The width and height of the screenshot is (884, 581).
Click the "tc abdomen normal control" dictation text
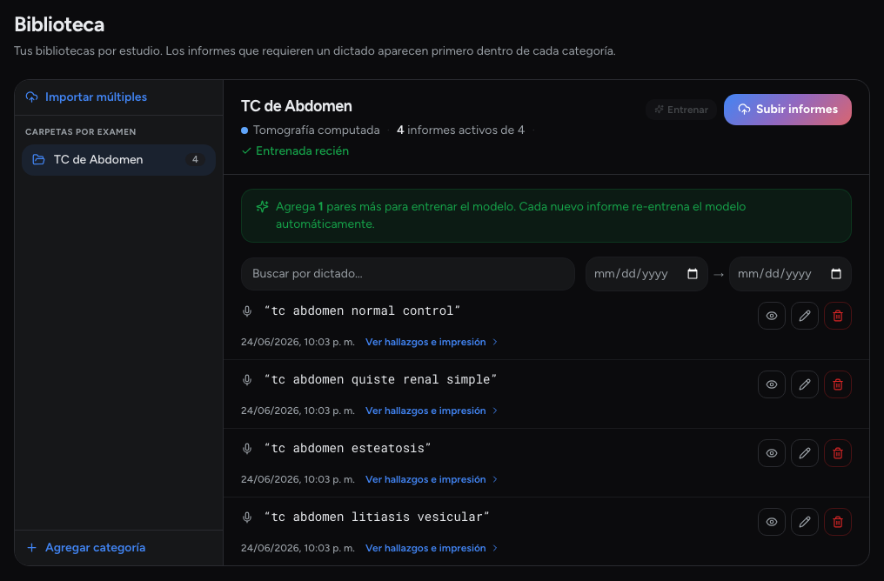point(363,311)
